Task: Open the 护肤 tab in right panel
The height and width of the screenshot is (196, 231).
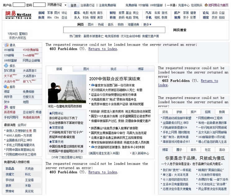Action: [x=179, y=112]
